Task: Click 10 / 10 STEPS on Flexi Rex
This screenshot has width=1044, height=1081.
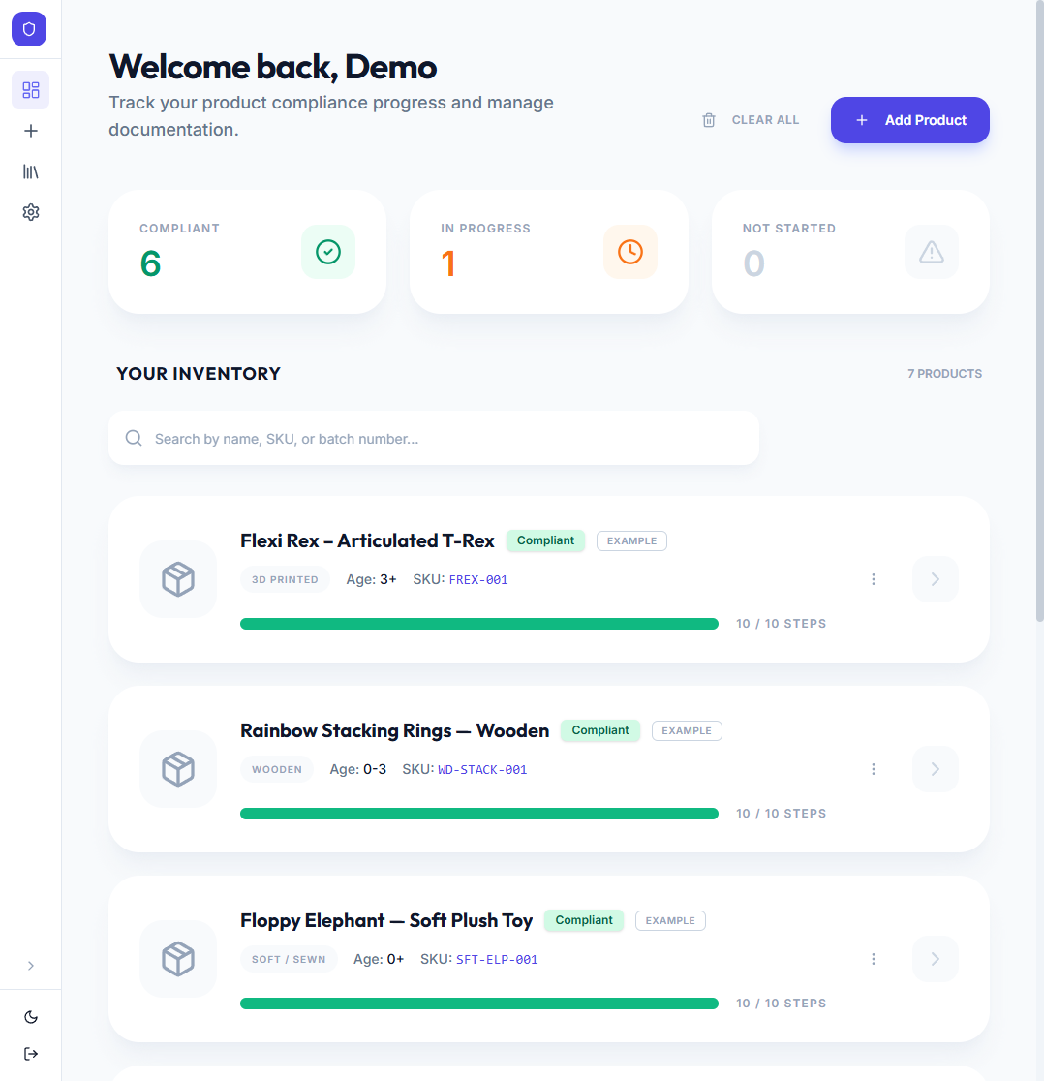Action: pyautogui.click(x=781, y=624)
